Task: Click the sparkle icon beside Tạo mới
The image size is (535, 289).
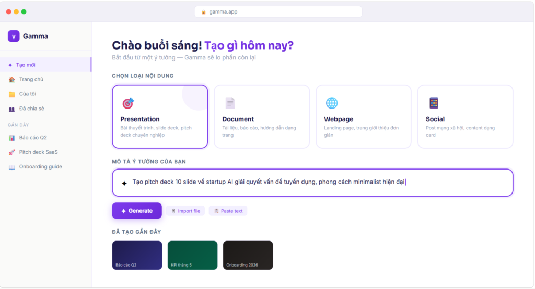Action: (10, 65)
